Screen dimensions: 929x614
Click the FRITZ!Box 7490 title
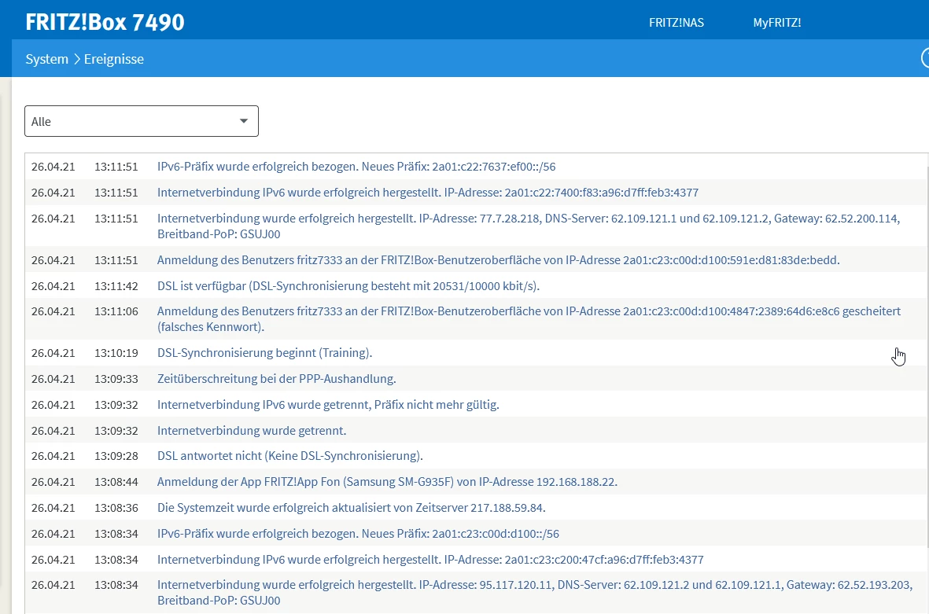pyautogui.click(x=105, y=22)
